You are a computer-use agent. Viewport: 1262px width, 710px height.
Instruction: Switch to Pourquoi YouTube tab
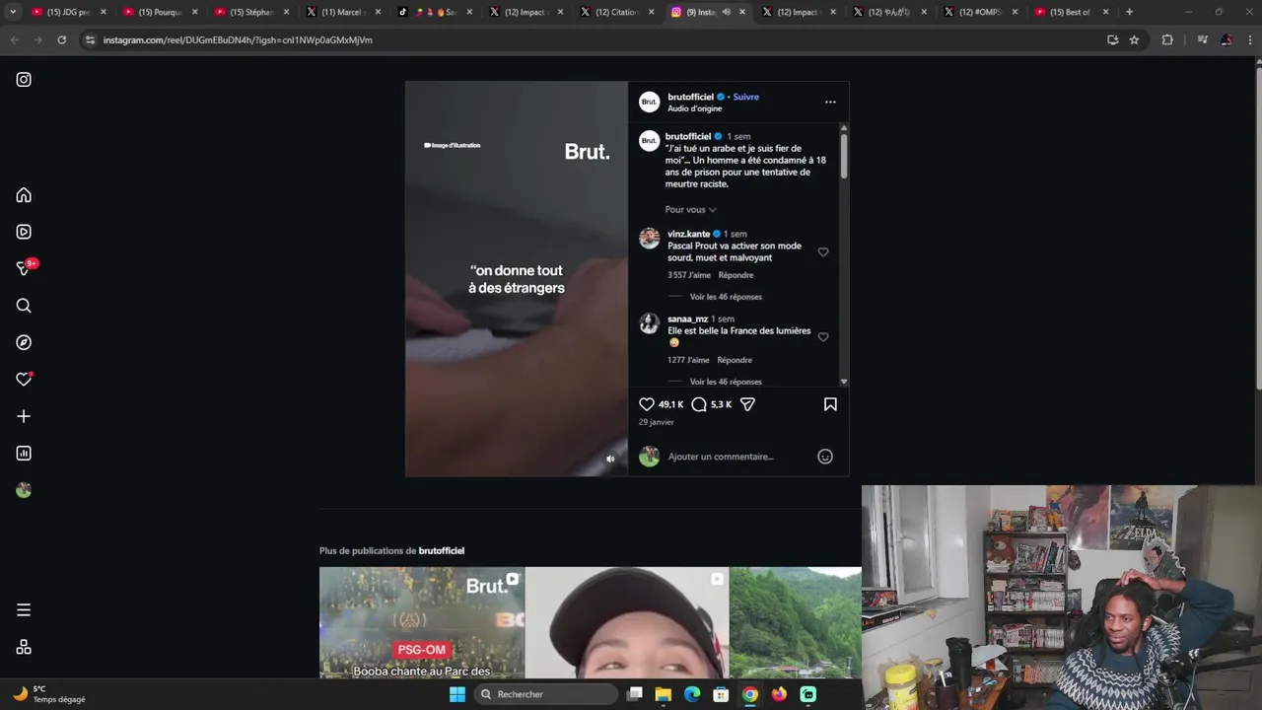click(161, 12)
